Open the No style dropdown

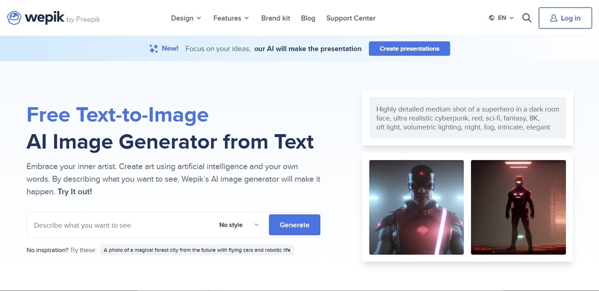click(239, 225)
